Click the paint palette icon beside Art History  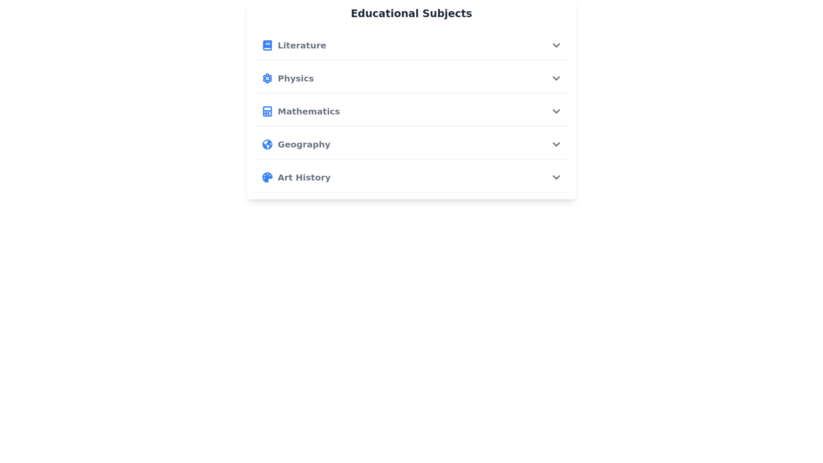point(267,177)
